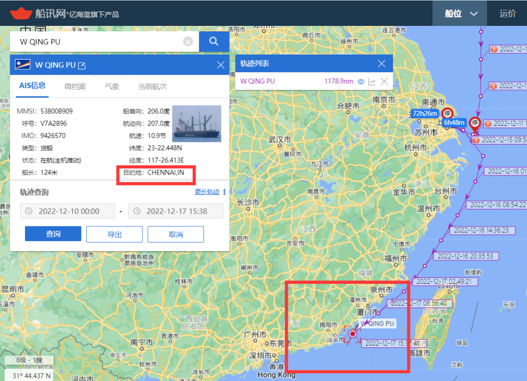The image size is (527, 381).
Task: Open more options dots beside 更长轨迹
Action: tap(224, 192)
